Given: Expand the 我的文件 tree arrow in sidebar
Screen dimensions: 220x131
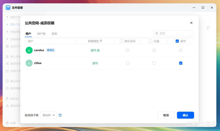Looking at the screenshot, I should click(7, 17).
